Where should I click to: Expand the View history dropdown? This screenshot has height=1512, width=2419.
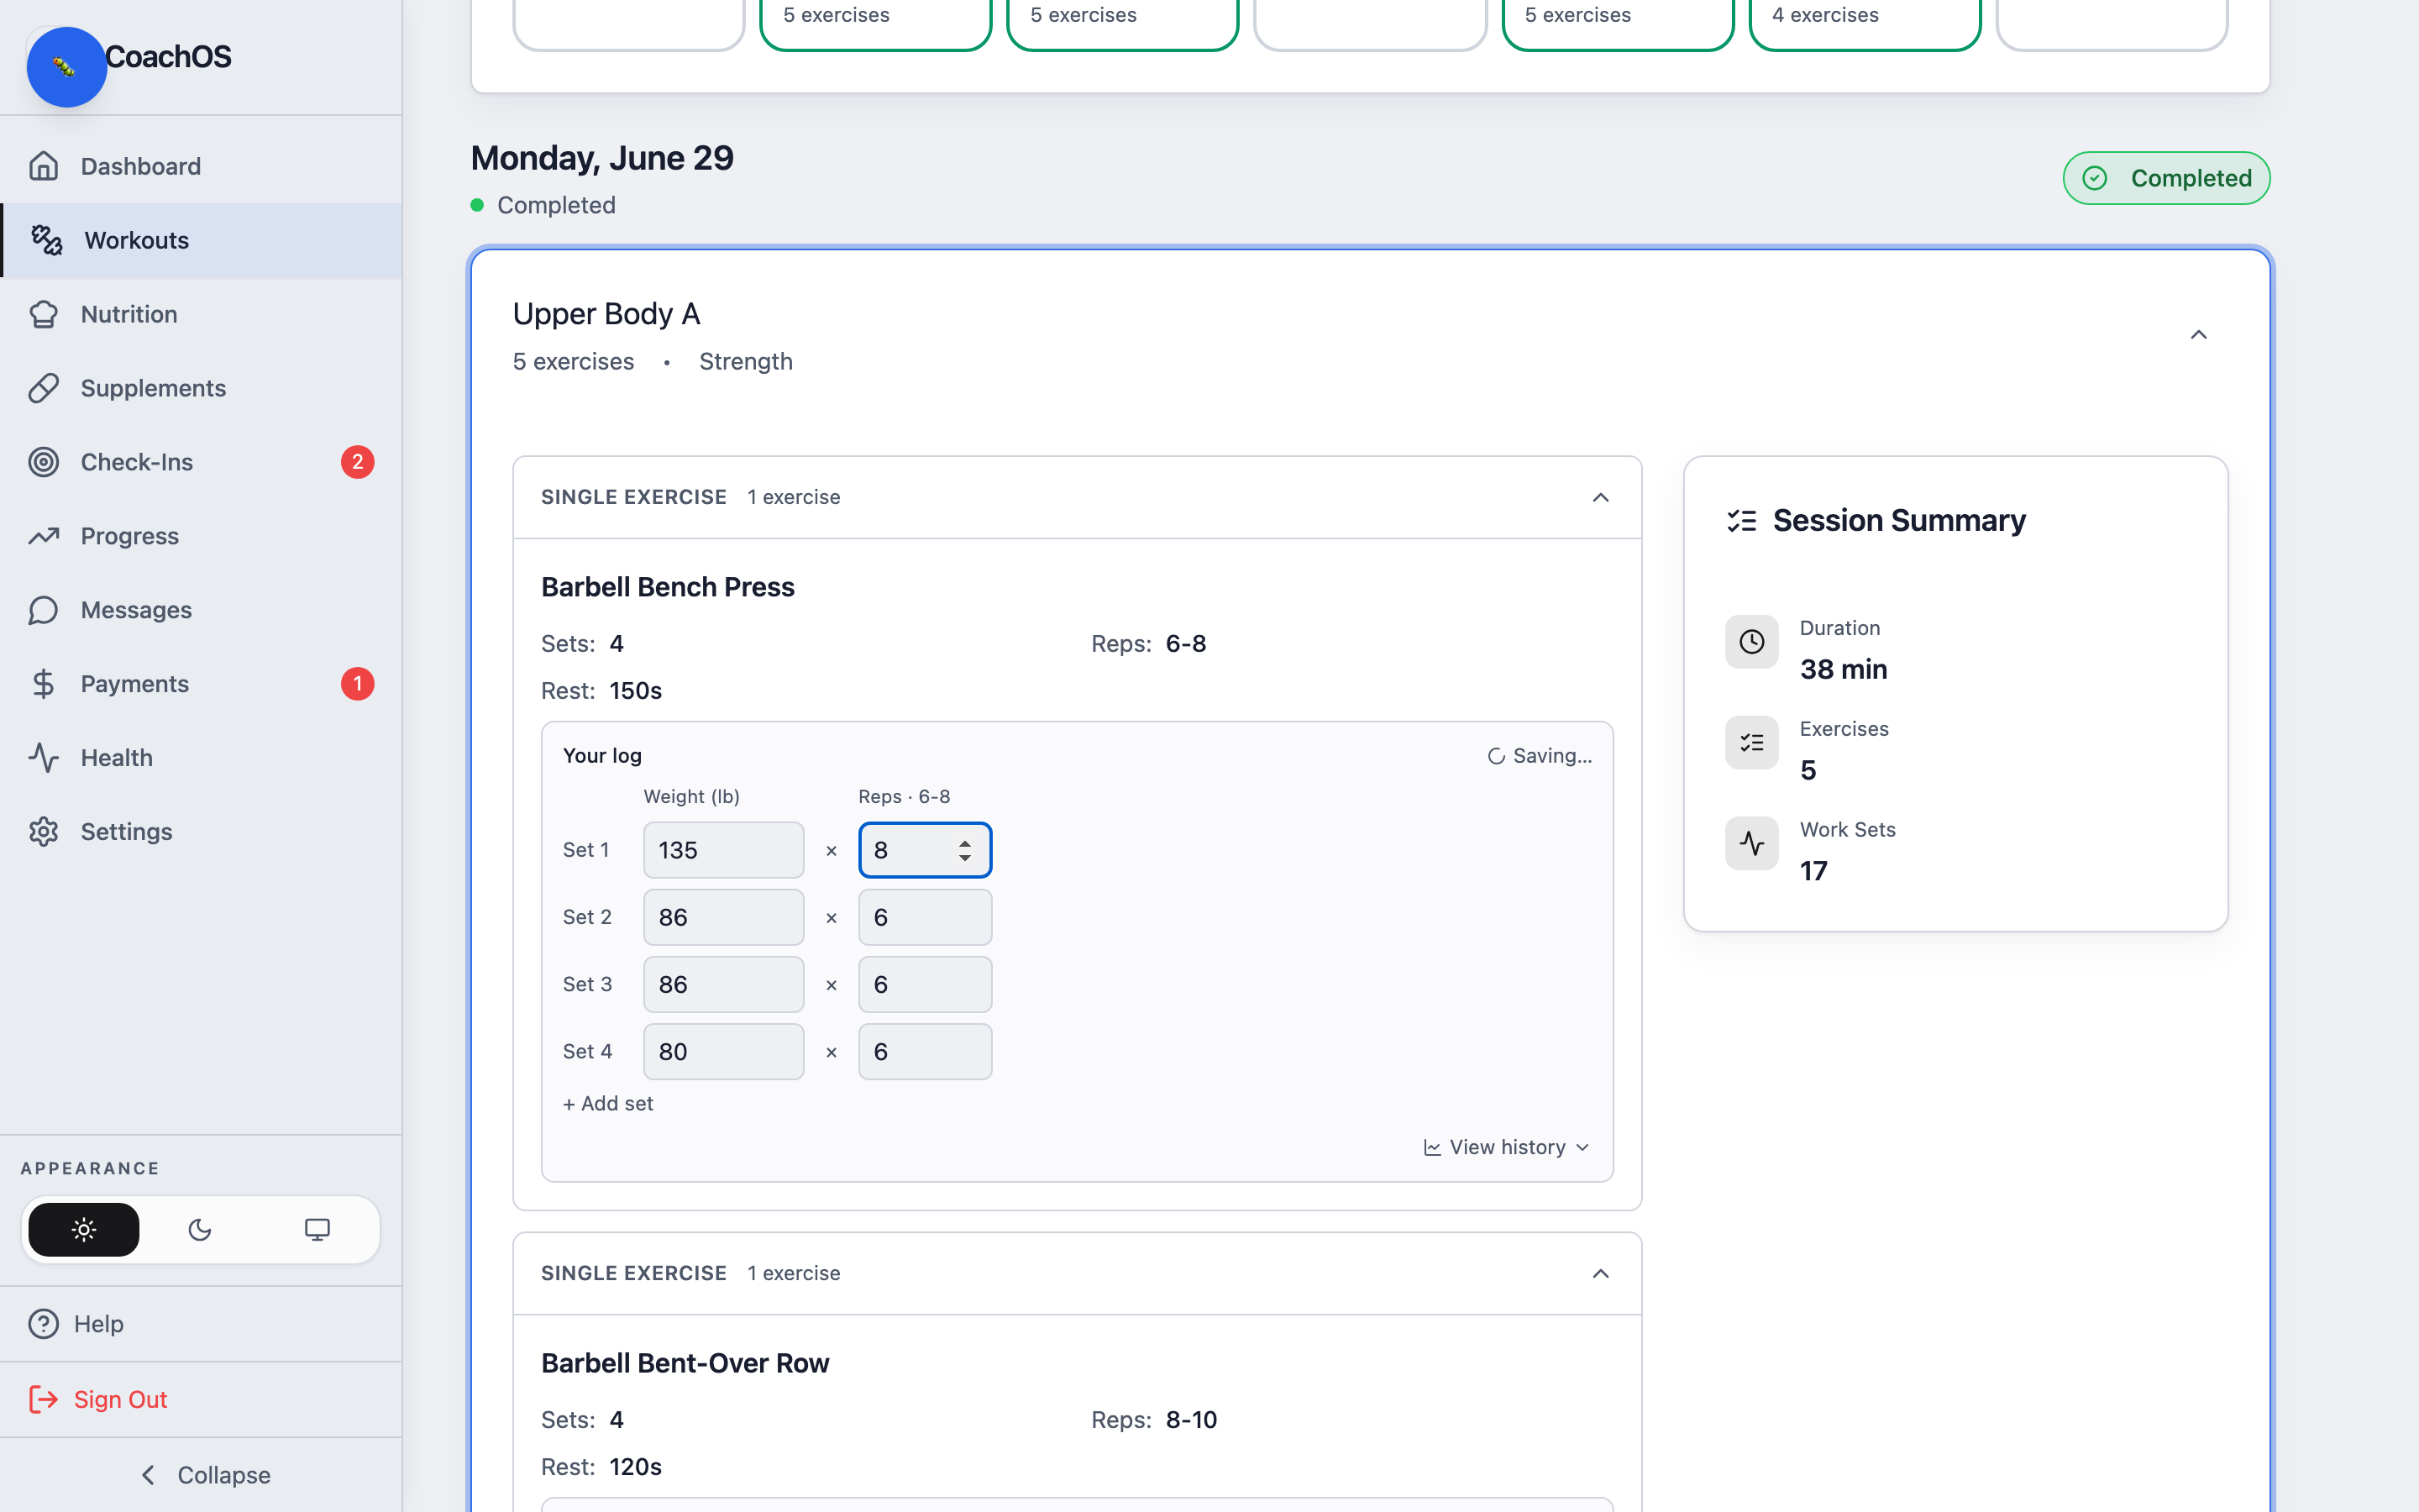(x=1508, y=1148)
